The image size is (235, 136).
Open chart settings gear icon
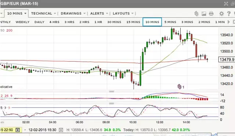221,14
